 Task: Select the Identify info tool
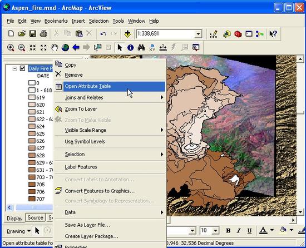point(130,48)
